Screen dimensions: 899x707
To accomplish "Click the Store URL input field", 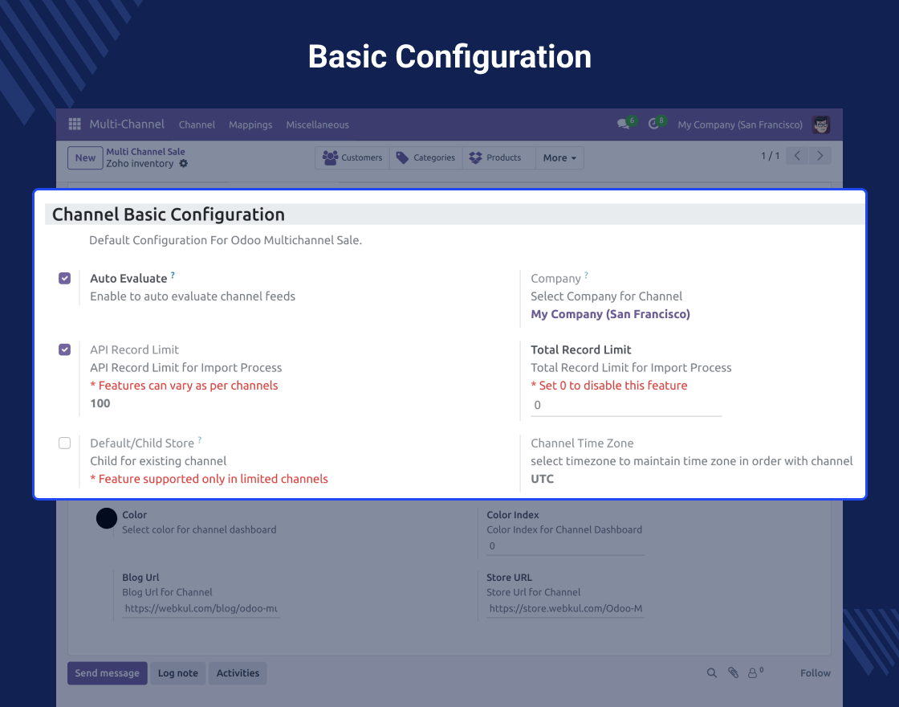I will 565,608.
